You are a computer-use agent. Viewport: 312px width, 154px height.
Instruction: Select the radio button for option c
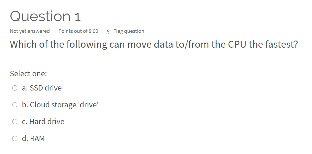(x=15, y=121)
